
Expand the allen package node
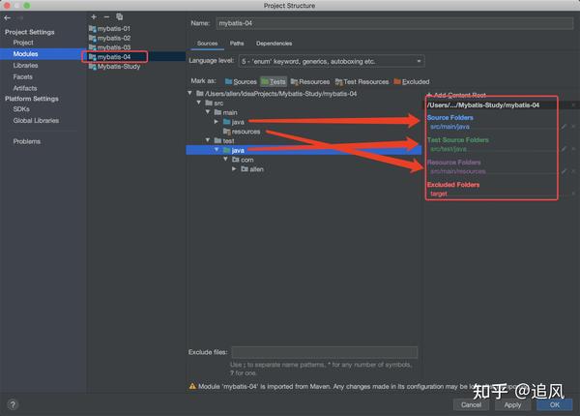click(235, 168)
